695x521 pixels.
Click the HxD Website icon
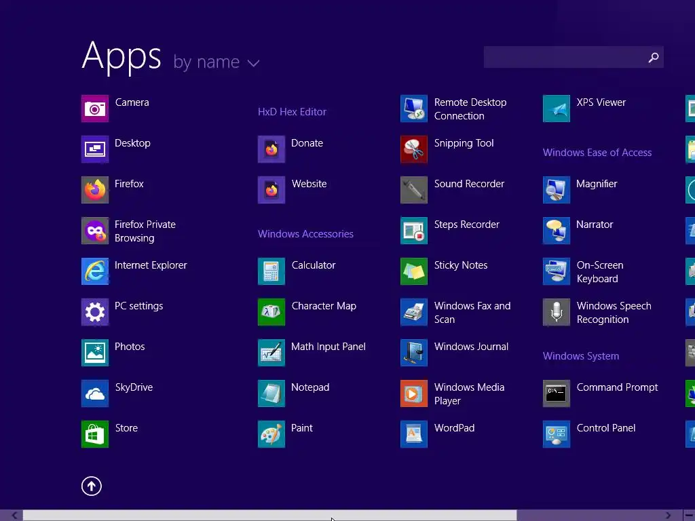coord(271,190)
